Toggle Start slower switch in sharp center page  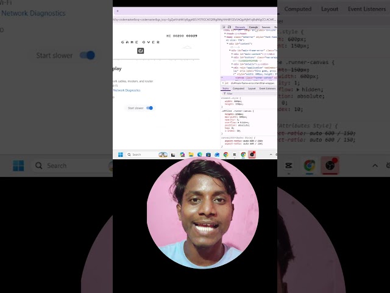149,108
